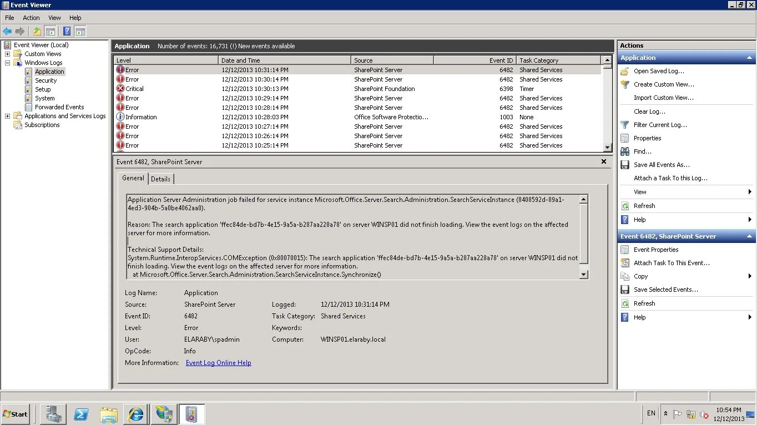The width and height of the screenshot is (757, 426).
Task: Click Save All Events As action
Action: (x=662, y=165)
